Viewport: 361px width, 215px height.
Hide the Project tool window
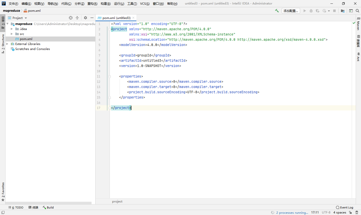pos(92,18)
